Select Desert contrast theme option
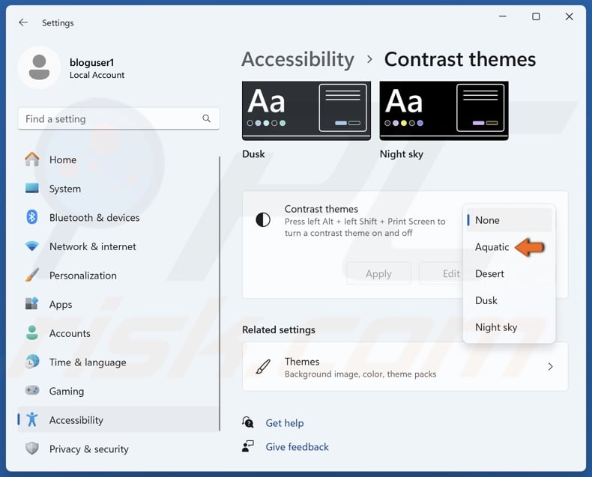The width and height of the screenshot is (592, 477). [x=489, y=273]
